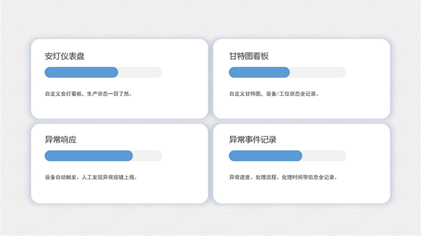Click the 异常事件记录 progress bar
Viewport: 422px width, 236px height.
[x=288, y=156]
